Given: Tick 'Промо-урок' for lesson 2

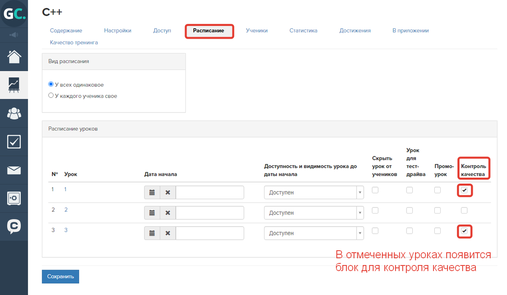Looking at the screenshot, I should pos(437,210).
